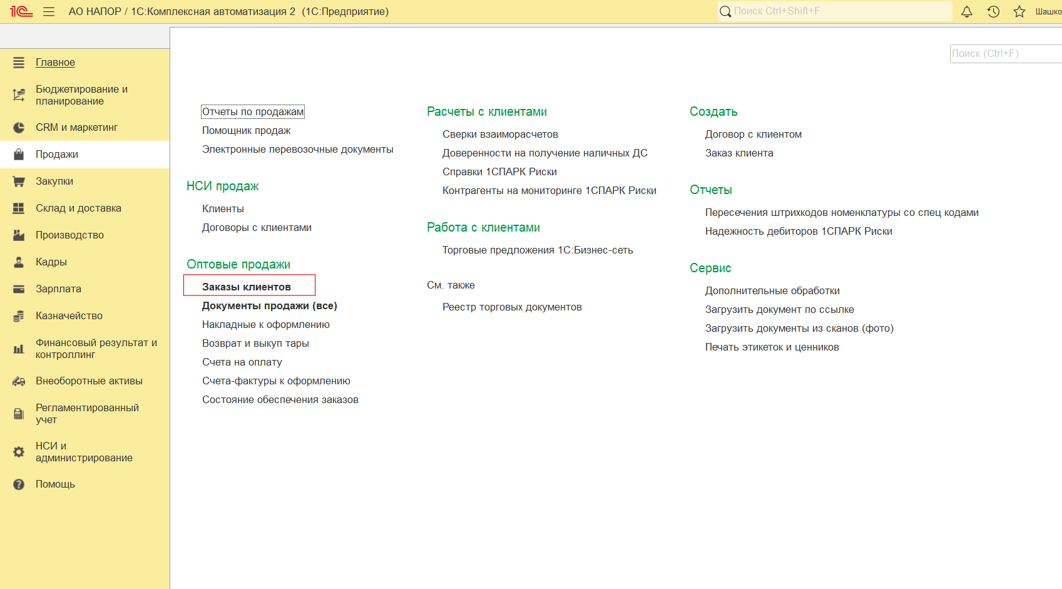Open the Главное section
The height and width of the screenshot is (589, 1062).
click(x=55, y=63)
